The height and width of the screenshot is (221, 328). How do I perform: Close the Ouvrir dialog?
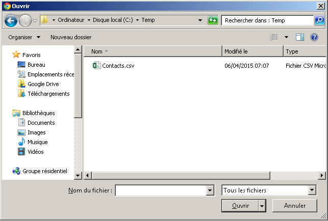321,6
